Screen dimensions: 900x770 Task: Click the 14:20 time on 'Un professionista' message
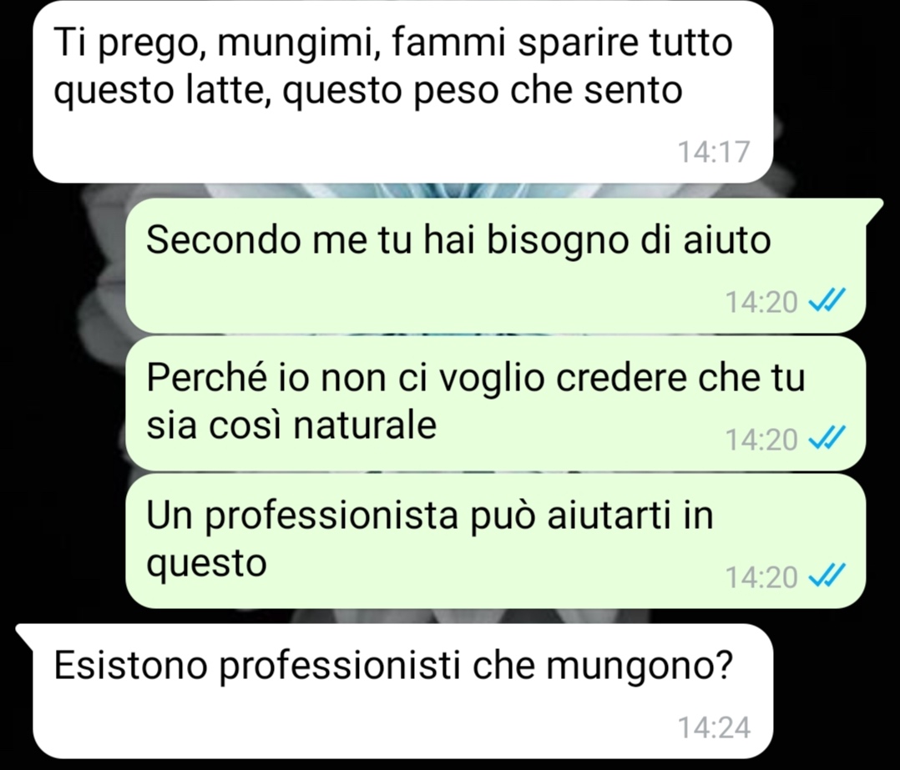(x=761, y=576)
